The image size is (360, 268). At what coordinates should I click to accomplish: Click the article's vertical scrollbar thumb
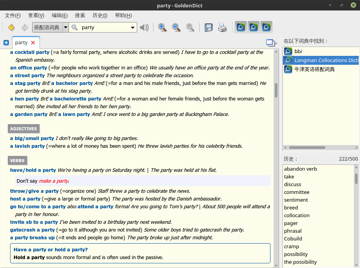coord(276,90)
